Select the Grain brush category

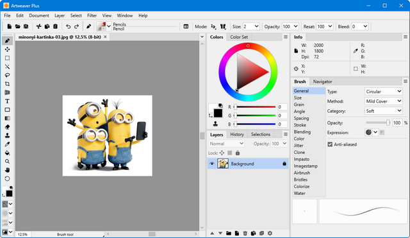point(299,105)
